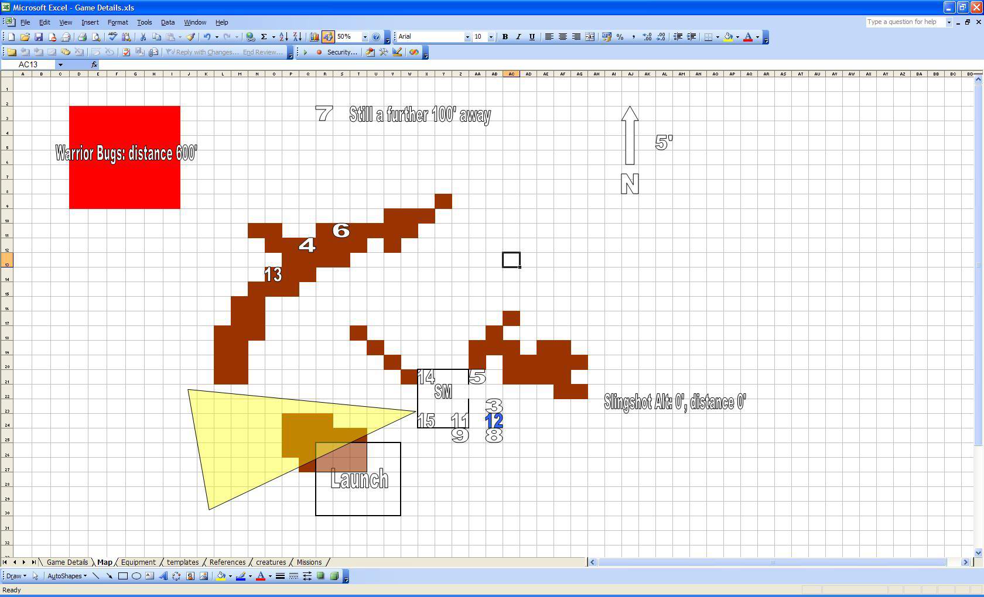Insert a diagram or organization chart
Image resolution: width=984 pixels, height=597 pixels.
pyautogui.click(x=177, y=576)
